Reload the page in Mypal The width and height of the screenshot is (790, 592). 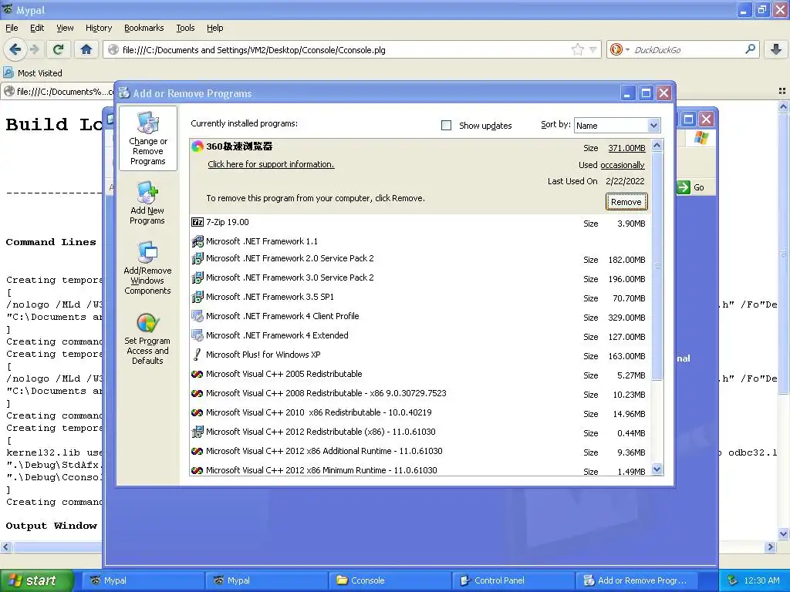(59, 49)
